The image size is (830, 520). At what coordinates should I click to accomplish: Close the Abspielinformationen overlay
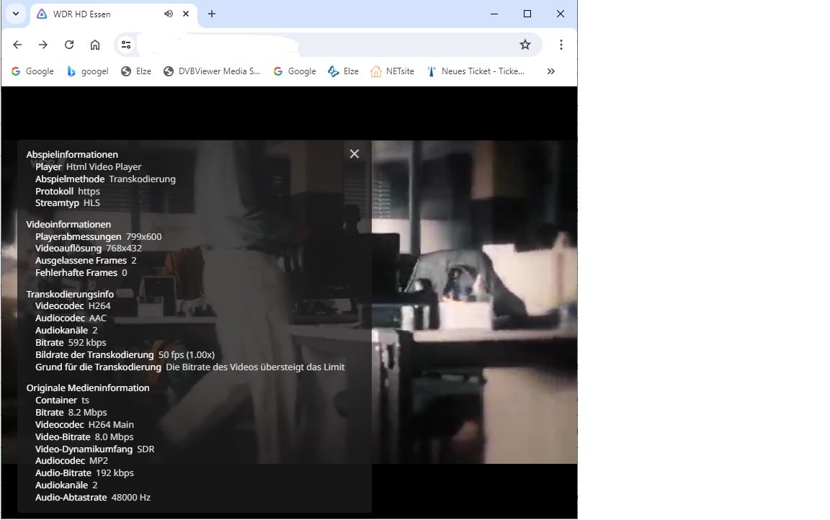[354, 154]
